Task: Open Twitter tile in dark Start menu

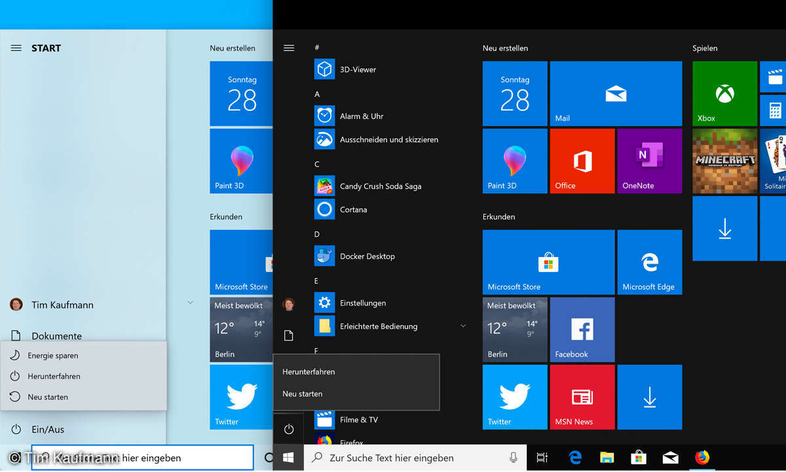Action: click(x=515, y=397)
